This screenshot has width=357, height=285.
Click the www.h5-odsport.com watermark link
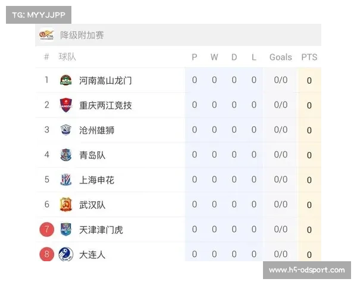(x=306, y=270)
